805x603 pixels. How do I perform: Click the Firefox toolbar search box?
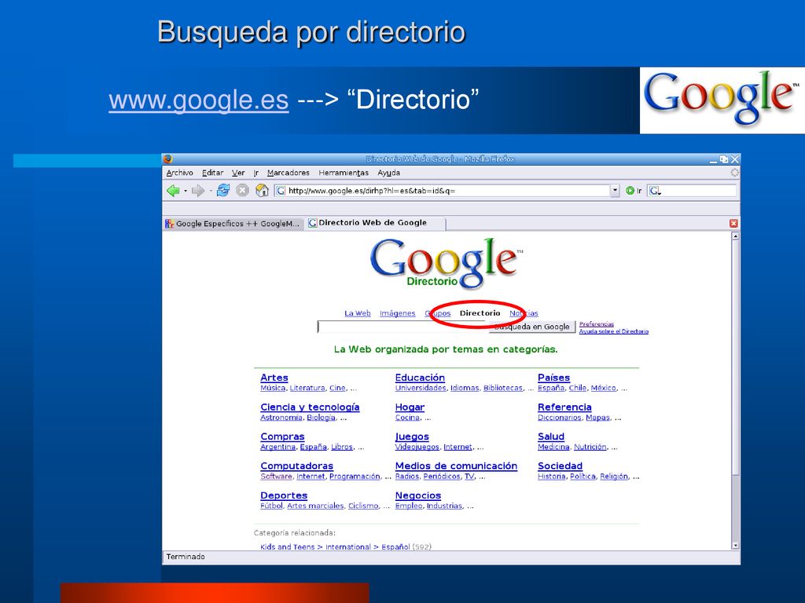coord(692,191)
